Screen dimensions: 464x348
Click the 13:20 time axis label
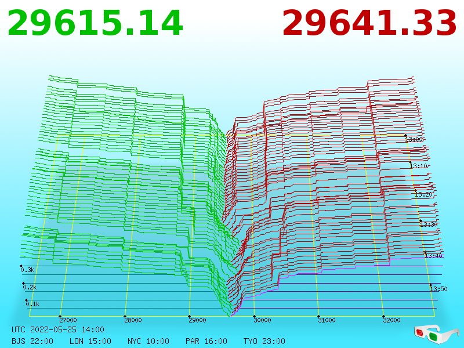(423, 194)
